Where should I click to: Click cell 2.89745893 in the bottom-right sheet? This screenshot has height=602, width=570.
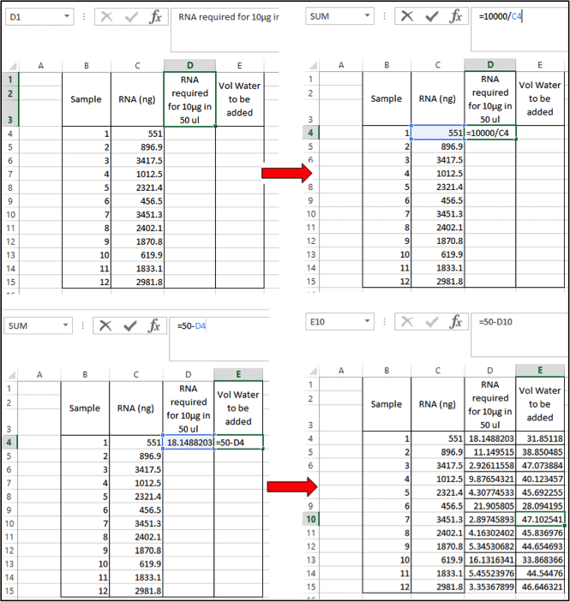point(490,519)
